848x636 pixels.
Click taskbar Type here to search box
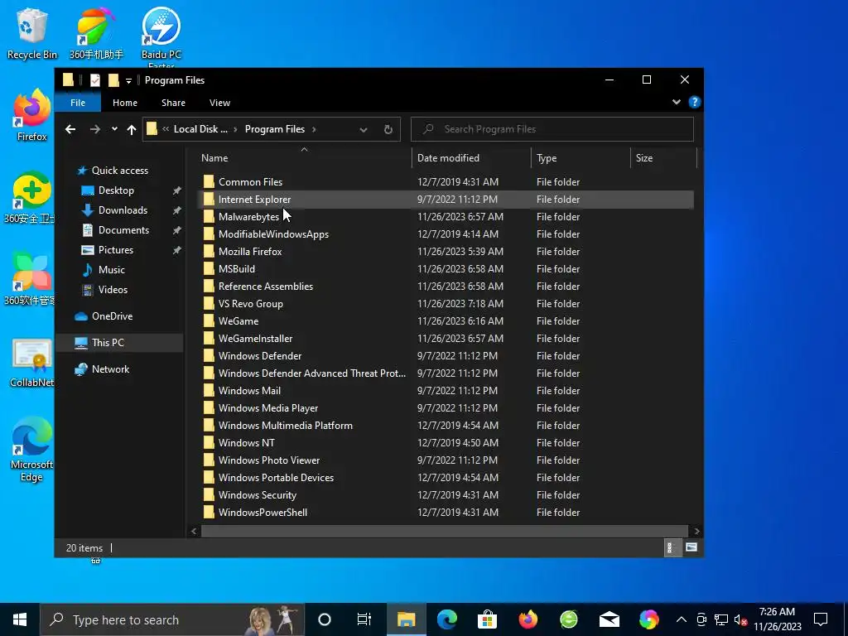(x=172, y=619)
